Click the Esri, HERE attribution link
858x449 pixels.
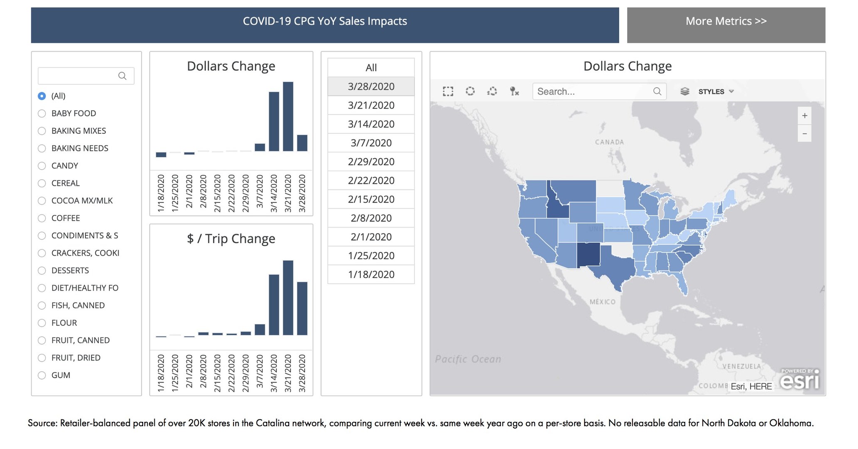(751, 386)
